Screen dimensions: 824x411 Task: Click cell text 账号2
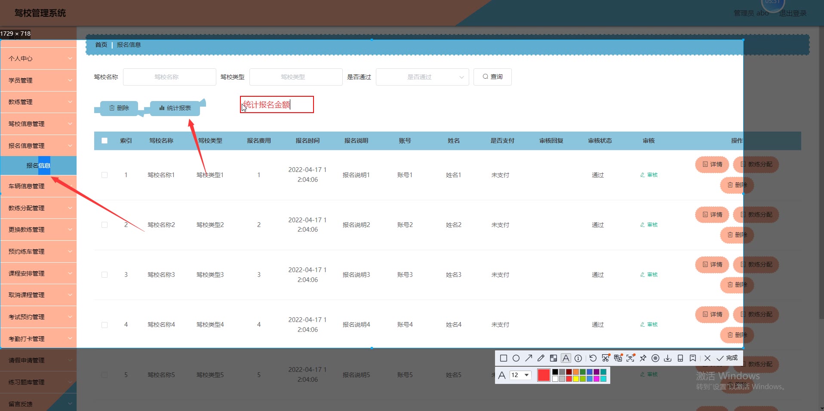click(x=405, y=225)
